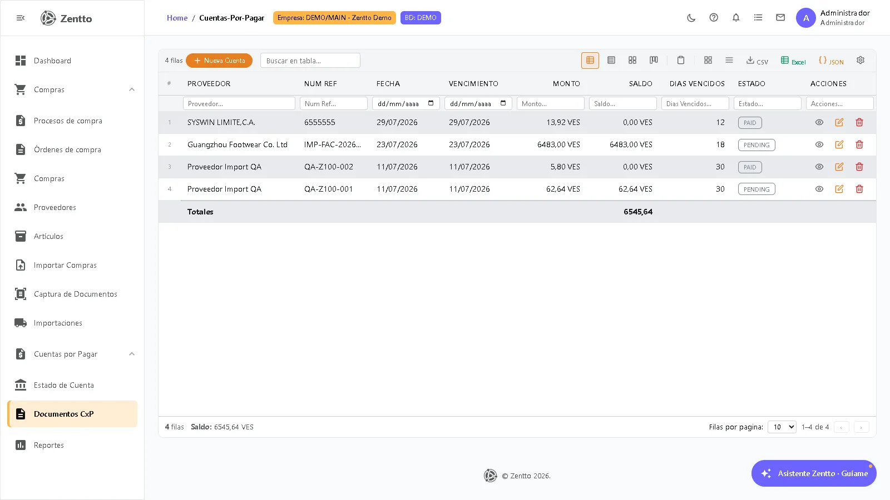The height and width of the screenshot is (500, 890).
Task: Switch to list view mode
Action: pos(611,60)
